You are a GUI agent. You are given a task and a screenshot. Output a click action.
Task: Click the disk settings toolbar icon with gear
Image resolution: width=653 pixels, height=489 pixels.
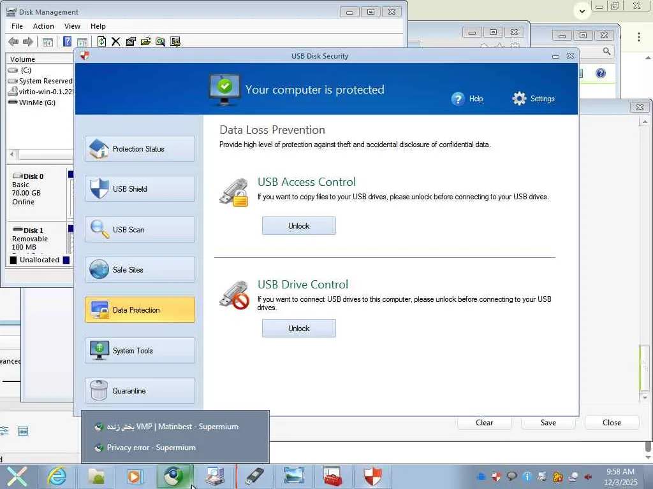click(x=175, y=41)
